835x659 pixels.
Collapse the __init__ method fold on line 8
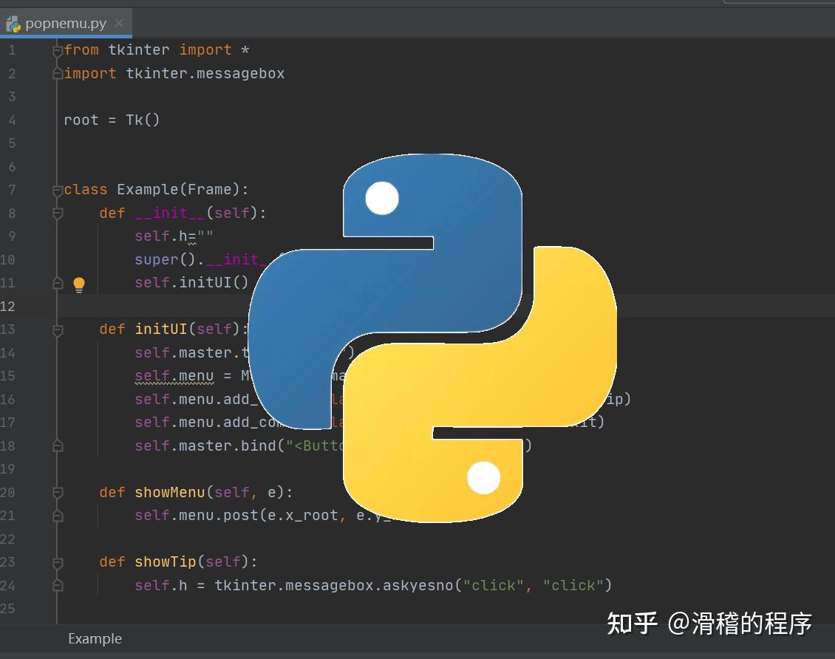tap(58, 214)
